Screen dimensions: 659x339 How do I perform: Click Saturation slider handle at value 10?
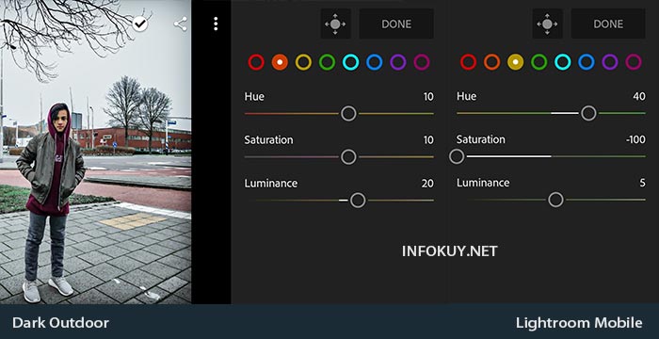point(348,157)
